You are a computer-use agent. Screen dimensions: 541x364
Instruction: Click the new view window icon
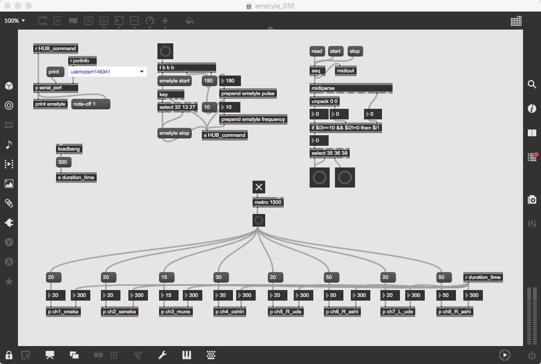pos(74,354)
